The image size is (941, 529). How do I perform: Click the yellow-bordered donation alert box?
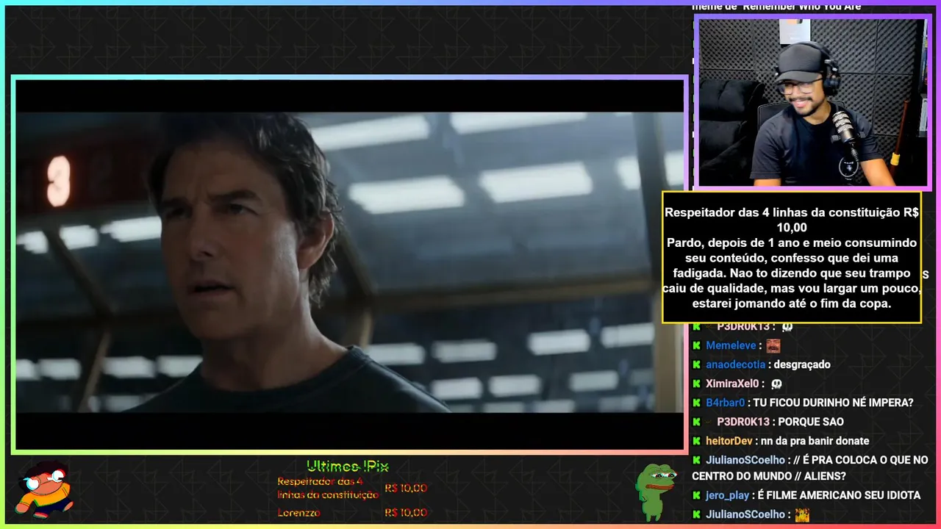click(x=791, y=257)
